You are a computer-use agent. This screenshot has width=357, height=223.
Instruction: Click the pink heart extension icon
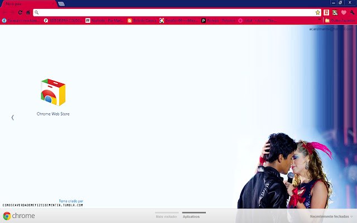point(344,12)
